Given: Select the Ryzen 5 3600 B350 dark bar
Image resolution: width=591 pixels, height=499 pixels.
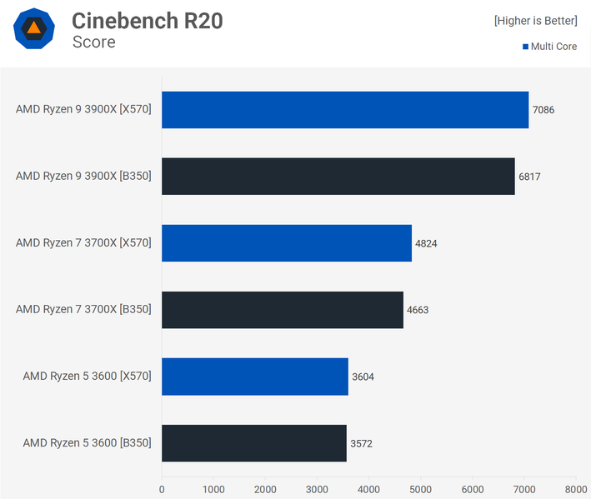Looking at the screenshot, I should tap(253, 443).
